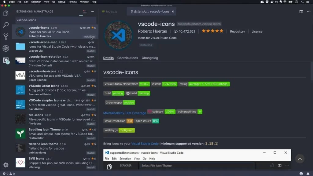
Task: Open the Selection menu
Action: coord(36,2)
